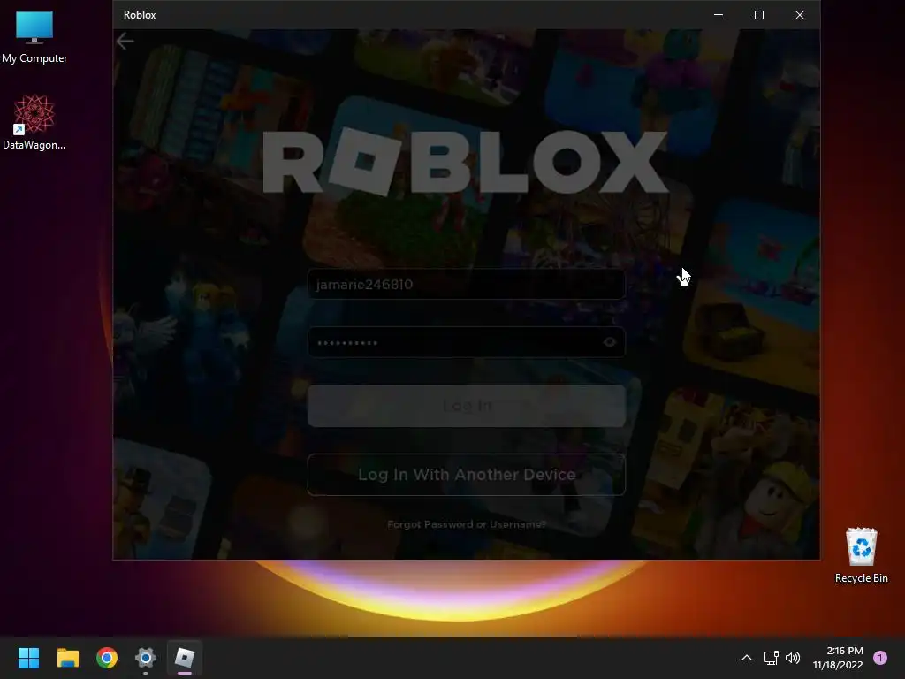Screen dimensions: 905x679
Task: Close the Roblox window
Action: (799, 15)
